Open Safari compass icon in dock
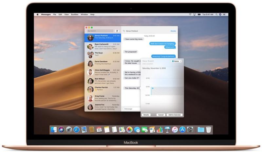Image resolution: width=262 pixels, height=152 pixels. [77, 130]
